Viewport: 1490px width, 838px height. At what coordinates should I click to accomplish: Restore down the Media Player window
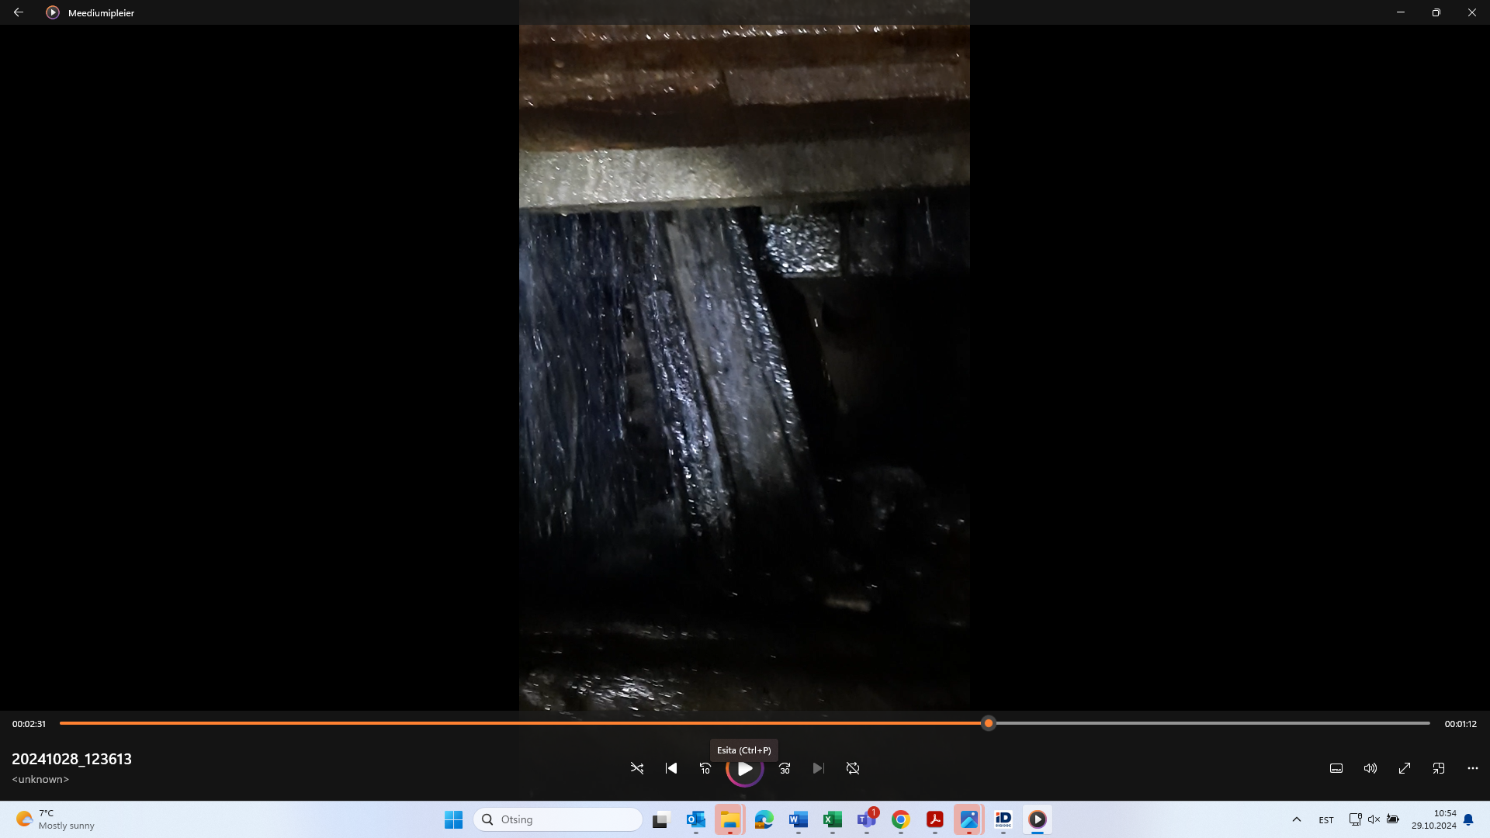(x=1436, y=12)
